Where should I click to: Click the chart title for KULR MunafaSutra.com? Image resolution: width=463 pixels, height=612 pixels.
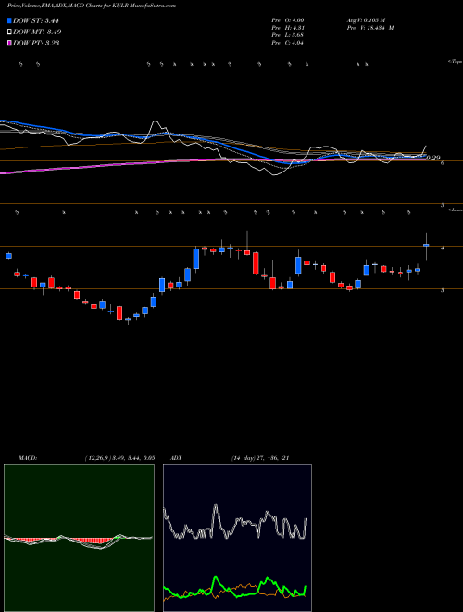92,6
